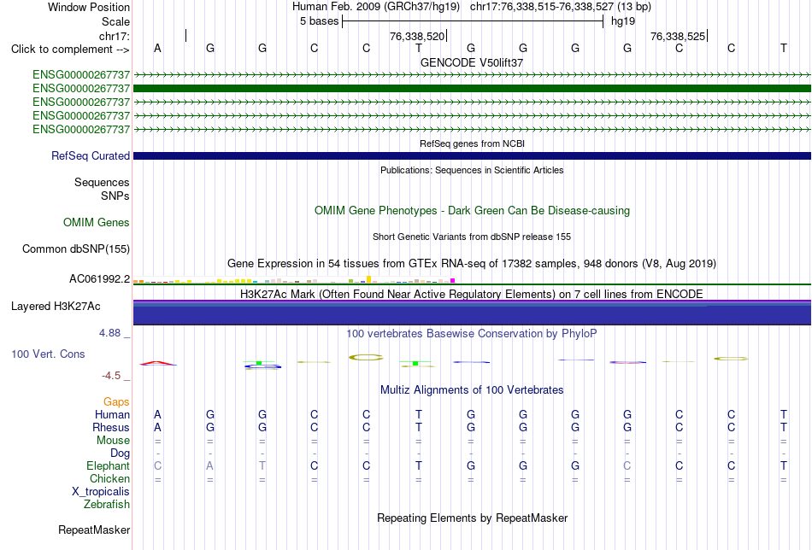Click the Common dbSNP(155) label
This screenshot has height=550, width=812.
click(76, 249)
